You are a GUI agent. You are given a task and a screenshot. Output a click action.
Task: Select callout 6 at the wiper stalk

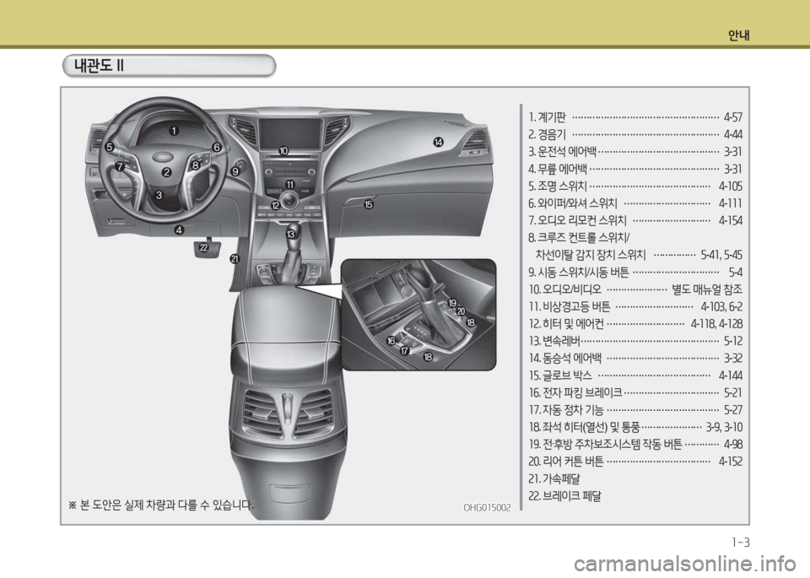(x=217, y=147)
